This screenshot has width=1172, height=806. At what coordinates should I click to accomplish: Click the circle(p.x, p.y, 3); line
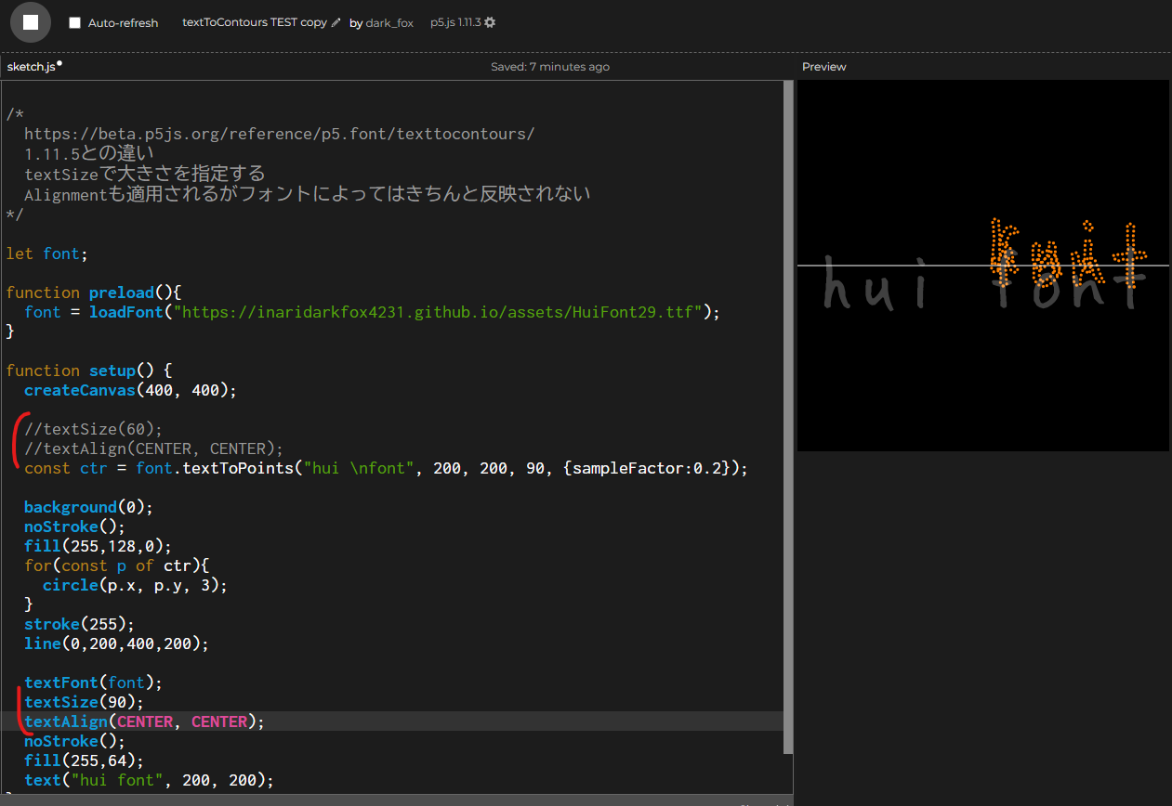tap(135, 585)
